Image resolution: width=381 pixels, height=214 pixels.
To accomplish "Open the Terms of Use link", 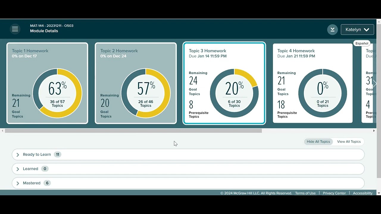I will [x=305, y=193].
